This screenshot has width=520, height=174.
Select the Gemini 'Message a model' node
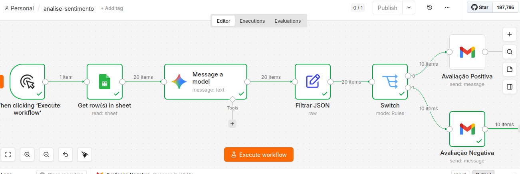tap(206, 82)
